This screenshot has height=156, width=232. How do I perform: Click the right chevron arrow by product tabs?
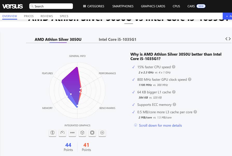pyautogui.click(x=230, y=39)
